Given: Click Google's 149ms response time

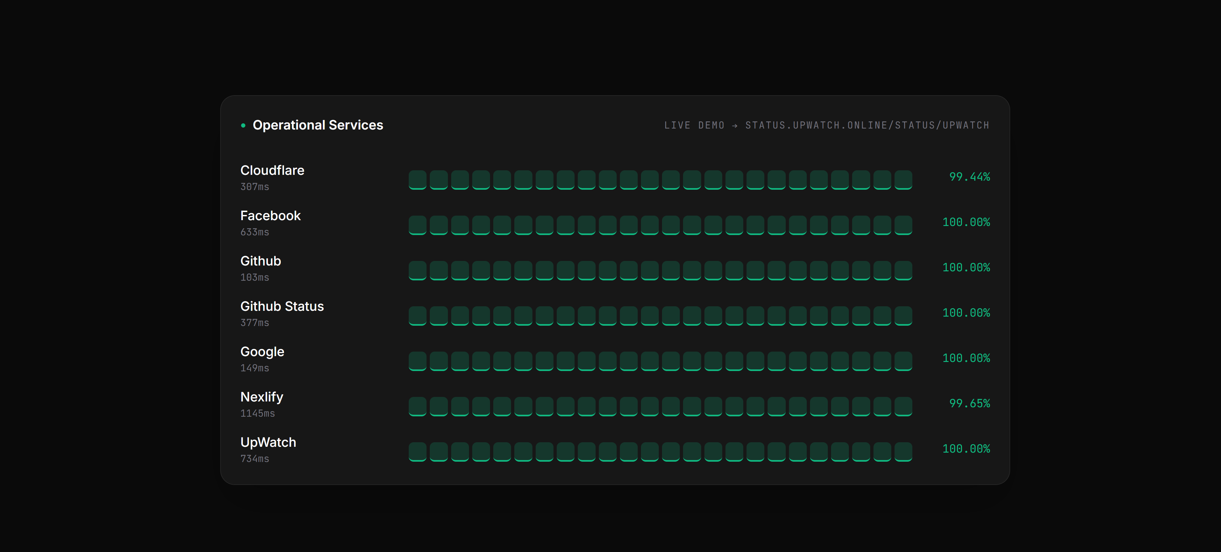Looking at the screenshot, I should point(255,368).
